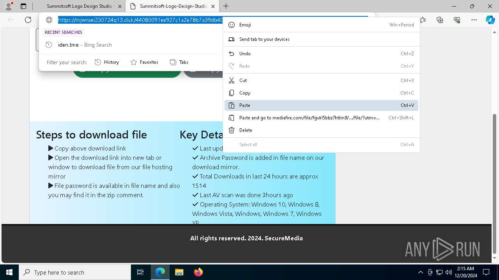This screenshot has height=280, width=499.
Task: Click the Browser essentials heart icon
Action: pyautogui.click(x=457, y=20)
